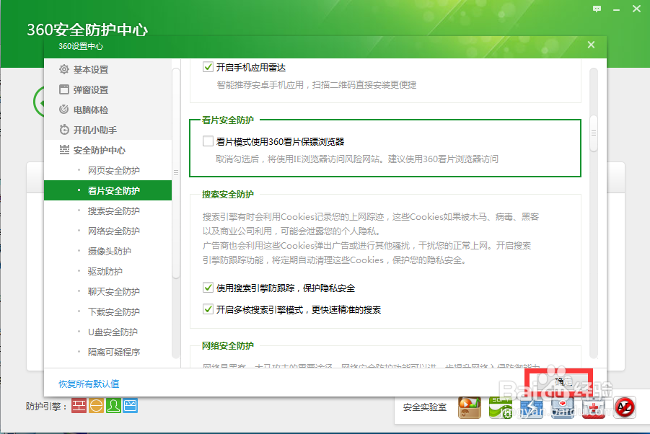
Task: Launch the green SOFT app icon
Action: coord(499,407)
